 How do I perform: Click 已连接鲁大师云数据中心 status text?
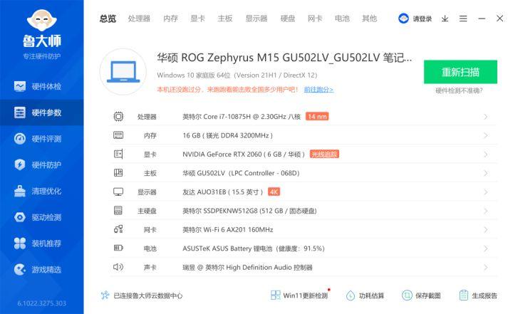click(x=148, y=295)
